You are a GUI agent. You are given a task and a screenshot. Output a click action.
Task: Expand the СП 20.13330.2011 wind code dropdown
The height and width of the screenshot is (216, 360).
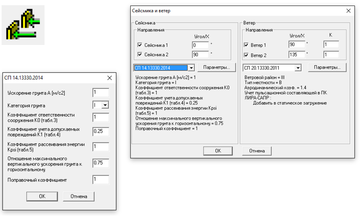click(298, 68)
